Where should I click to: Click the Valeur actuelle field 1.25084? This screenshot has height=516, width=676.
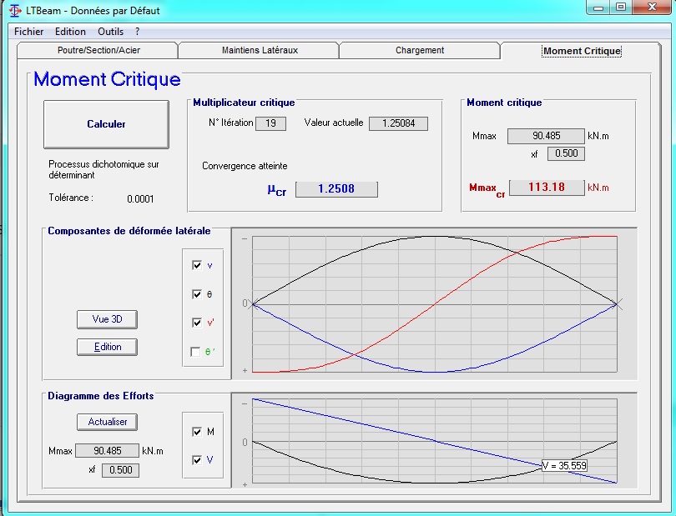[398, 123]
